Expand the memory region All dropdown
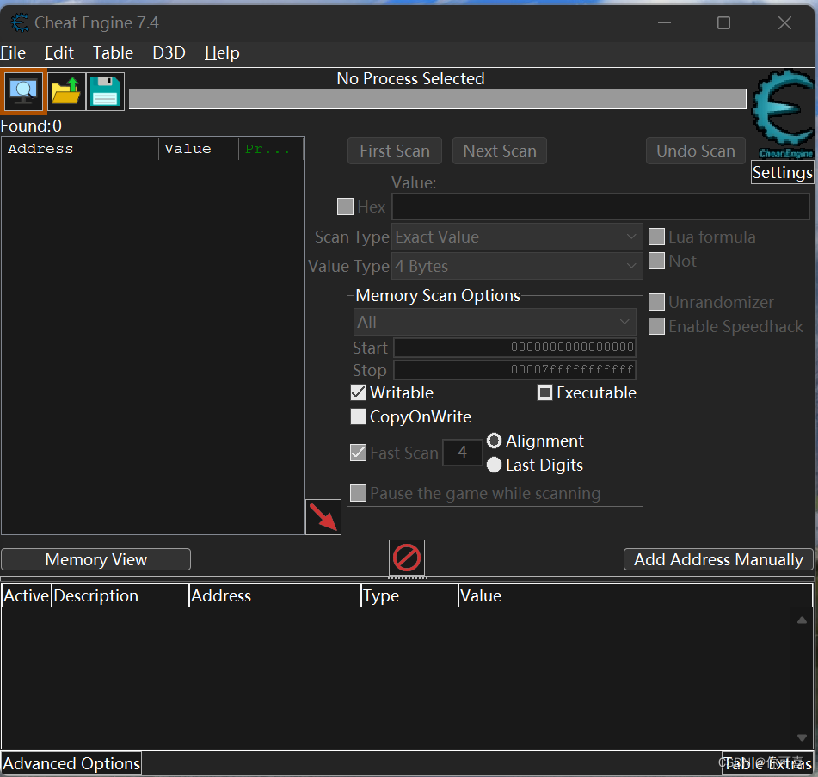Viewport: 818px width, 777px height. coord(495,322)
